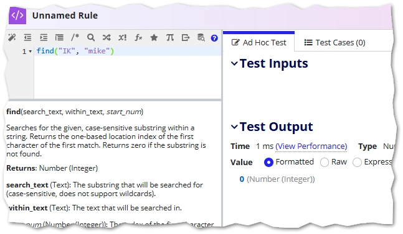Collapse the Test Output section
Image resolution: width=403 pixels, height=234 pixels.
(x=234, y=127)
